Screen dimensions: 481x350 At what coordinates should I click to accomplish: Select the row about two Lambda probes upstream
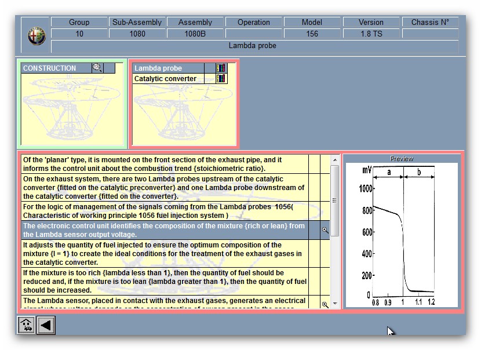[164, 188]
